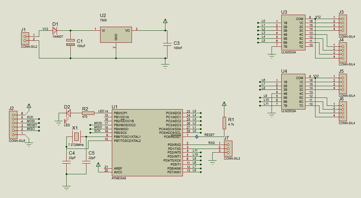Click the PD0/RXD pin label on U1
This screenshot has height=198, width=361.
pos(174,145)
